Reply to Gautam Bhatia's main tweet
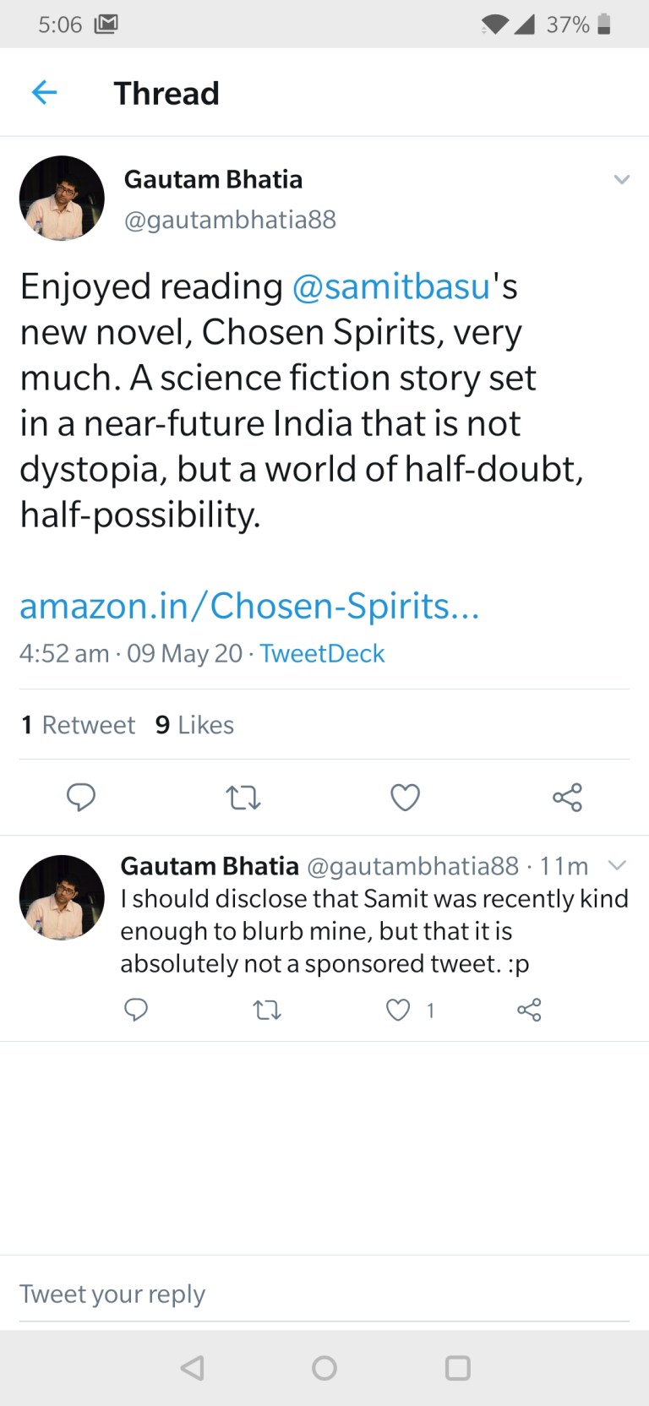Screen dimensions: 649x1406 coord(81,797)
